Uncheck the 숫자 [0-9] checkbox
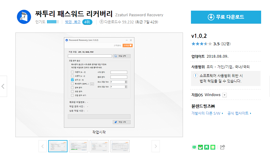Screen dimensions: 270x167 (72, 80)
